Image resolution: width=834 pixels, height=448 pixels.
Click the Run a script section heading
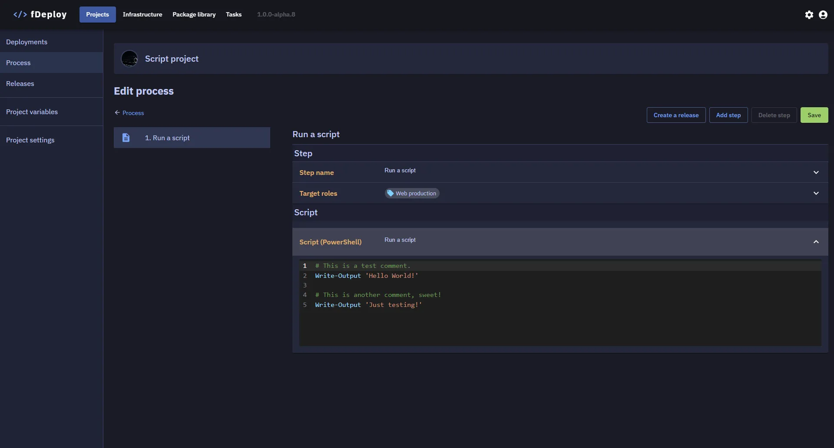pos(316,134)
